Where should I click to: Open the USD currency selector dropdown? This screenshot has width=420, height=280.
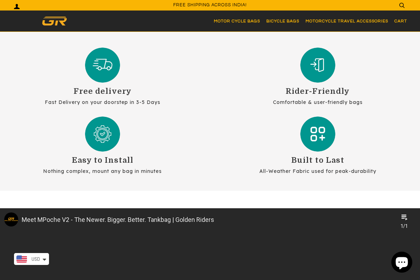coord(44,259)
